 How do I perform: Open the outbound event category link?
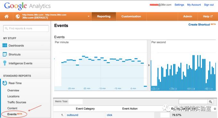pos(72,115)
